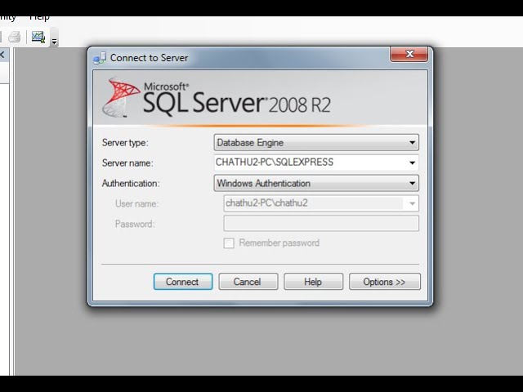Open the User name dropdown arrow
The image size is (523, 392).
coord(412,203)
